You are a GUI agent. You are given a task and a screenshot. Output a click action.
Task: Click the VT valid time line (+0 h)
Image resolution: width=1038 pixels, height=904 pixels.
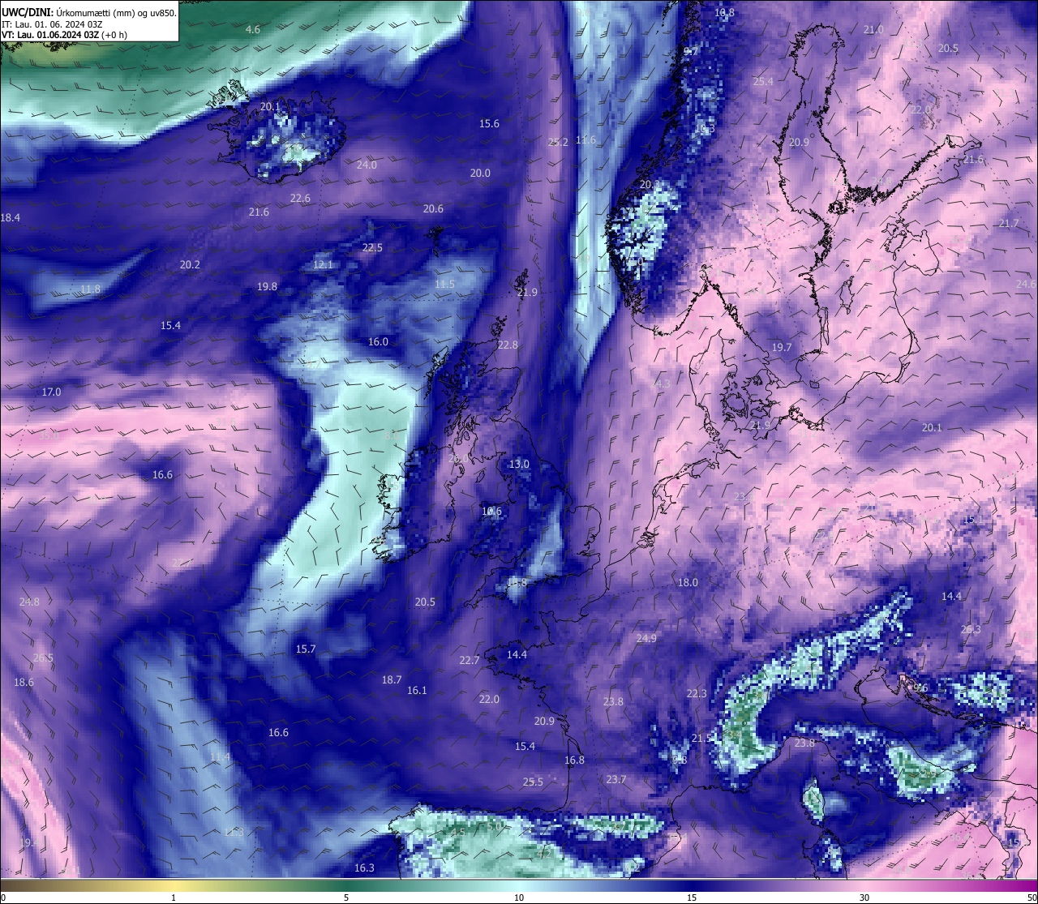tap(64, 35)
